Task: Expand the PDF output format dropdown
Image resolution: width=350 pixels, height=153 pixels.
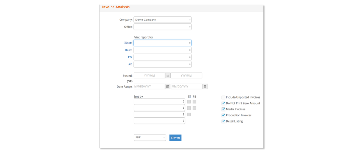Action: tap(150, 138)
